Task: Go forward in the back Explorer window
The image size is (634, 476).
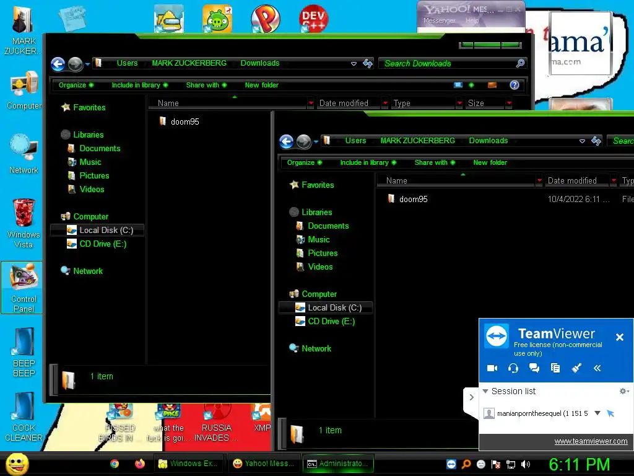Action: click(75, 64)
